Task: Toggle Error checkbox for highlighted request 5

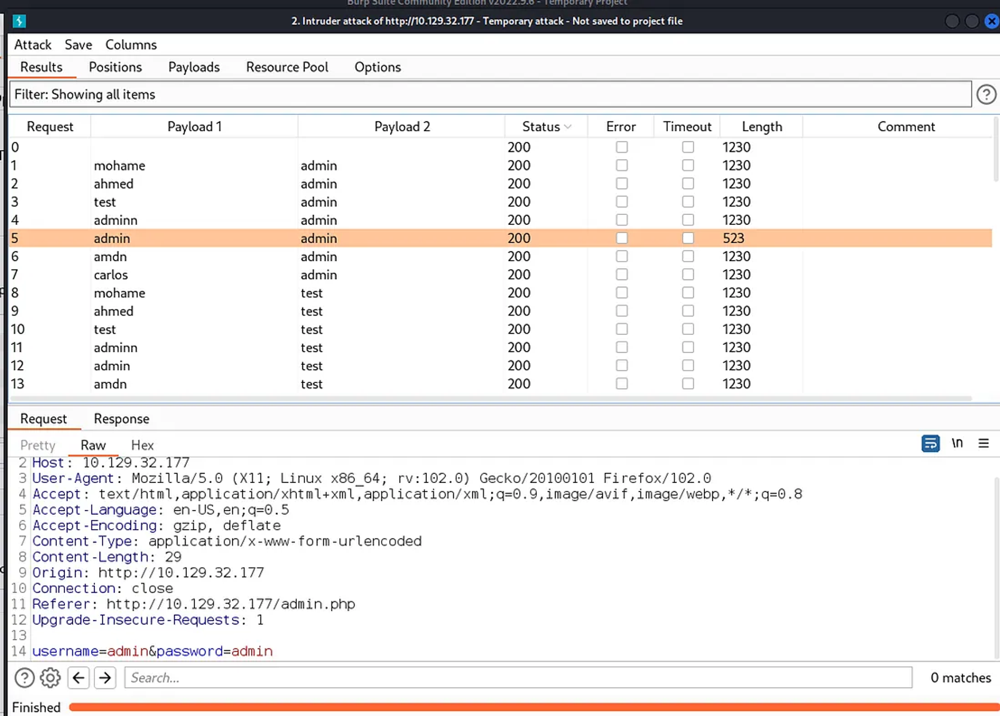Action: 621,238
